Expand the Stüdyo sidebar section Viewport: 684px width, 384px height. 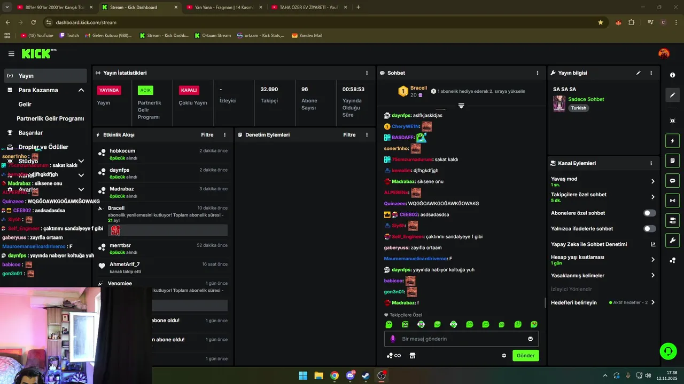pos(81,161)
